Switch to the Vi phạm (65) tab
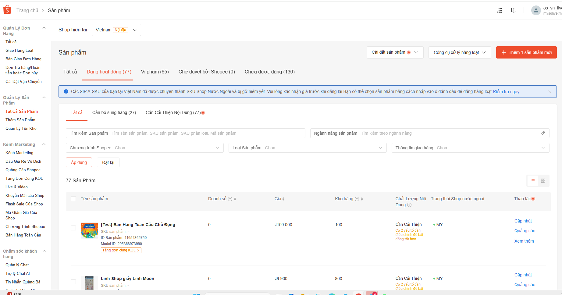This screenshot has height=295, width=562. tap(155, 72)
